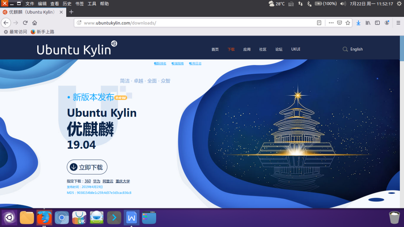Open the 文件 menu
The image size is (404, 227).
[30, 4]
